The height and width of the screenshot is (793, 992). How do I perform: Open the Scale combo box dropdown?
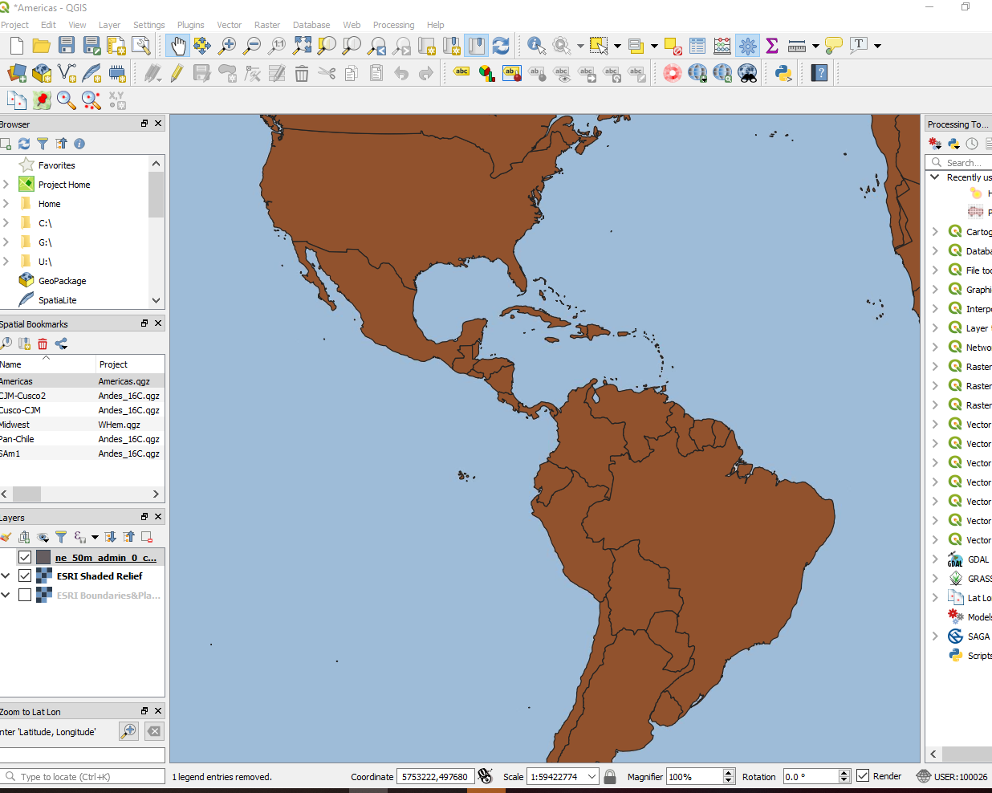pyautogui.click(x=592, y=776)
